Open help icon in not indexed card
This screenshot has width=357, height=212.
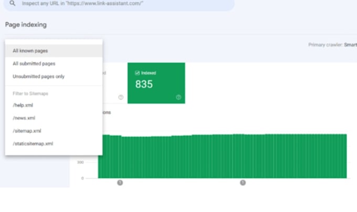click(121, 98)
